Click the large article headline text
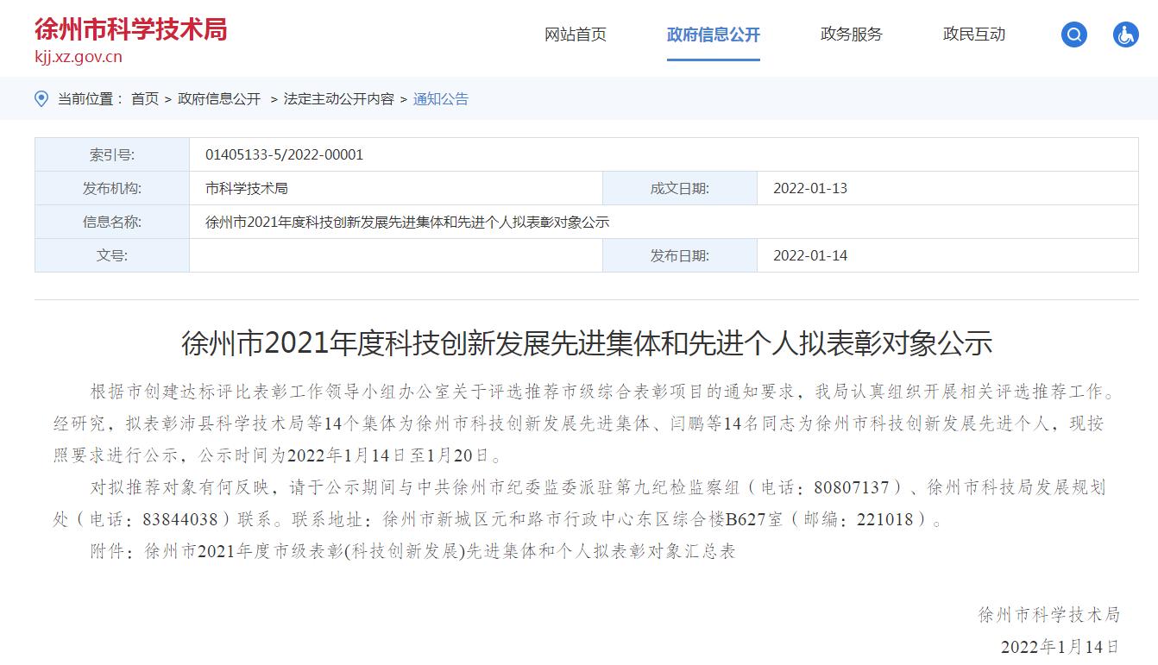This screenshot has height=665, width=1158. pyautogui.click(x=587, y=343)
